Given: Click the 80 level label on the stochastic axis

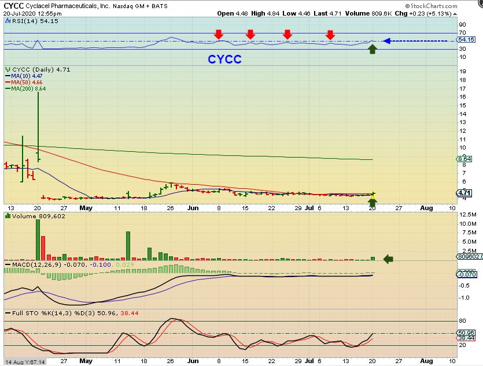Looking at the screenshot, I should click(x=462, y=321).
